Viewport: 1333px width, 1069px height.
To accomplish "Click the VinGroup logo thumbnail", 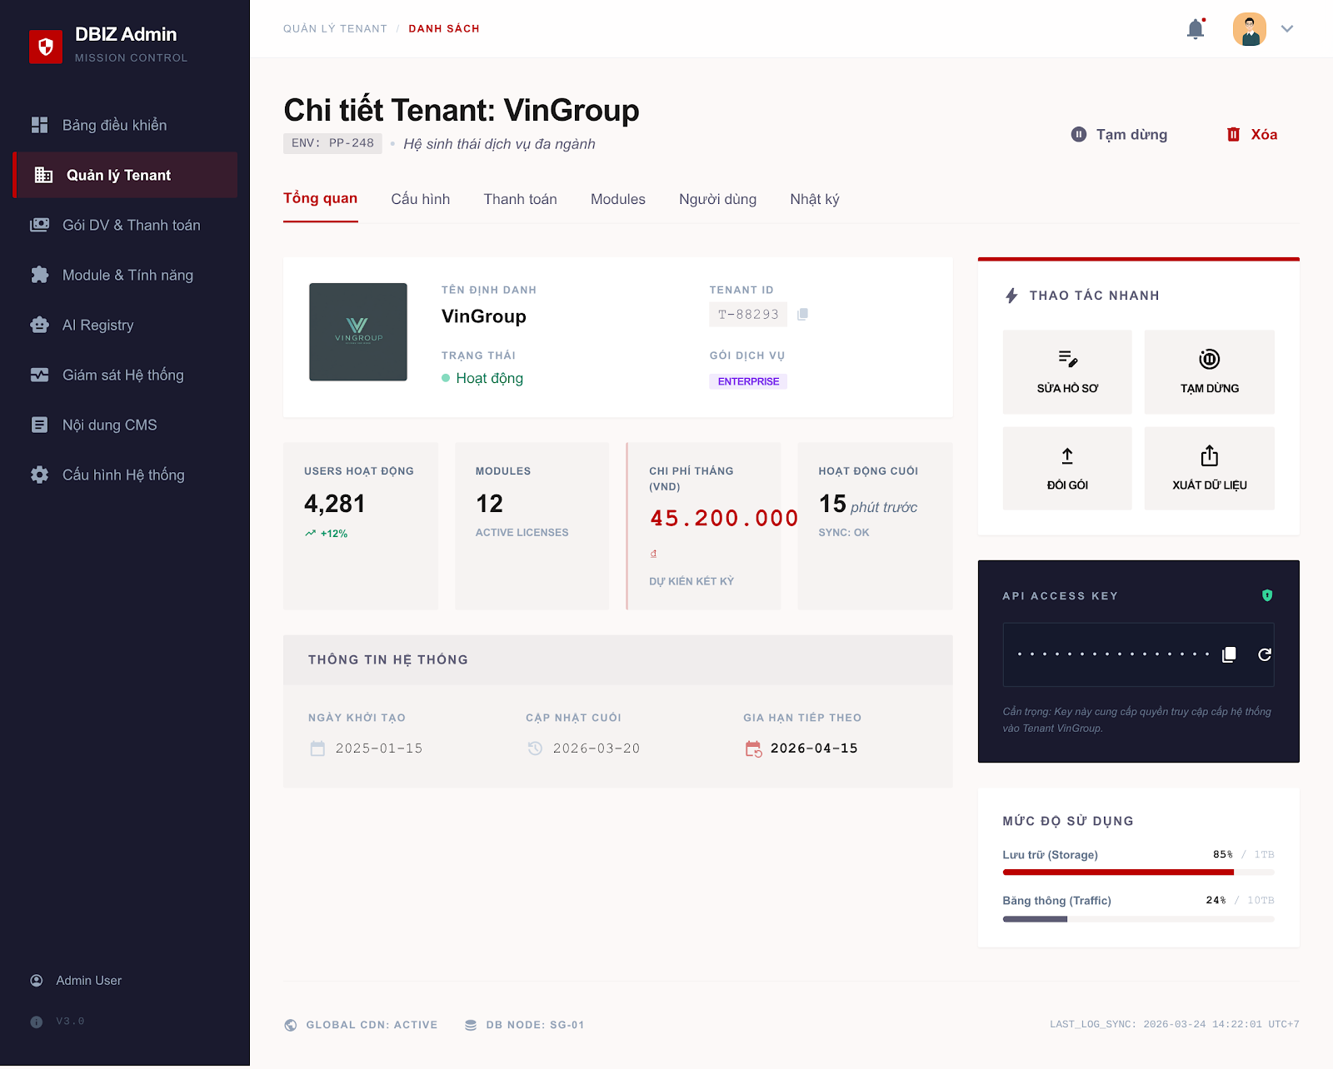I will (358, 332).
